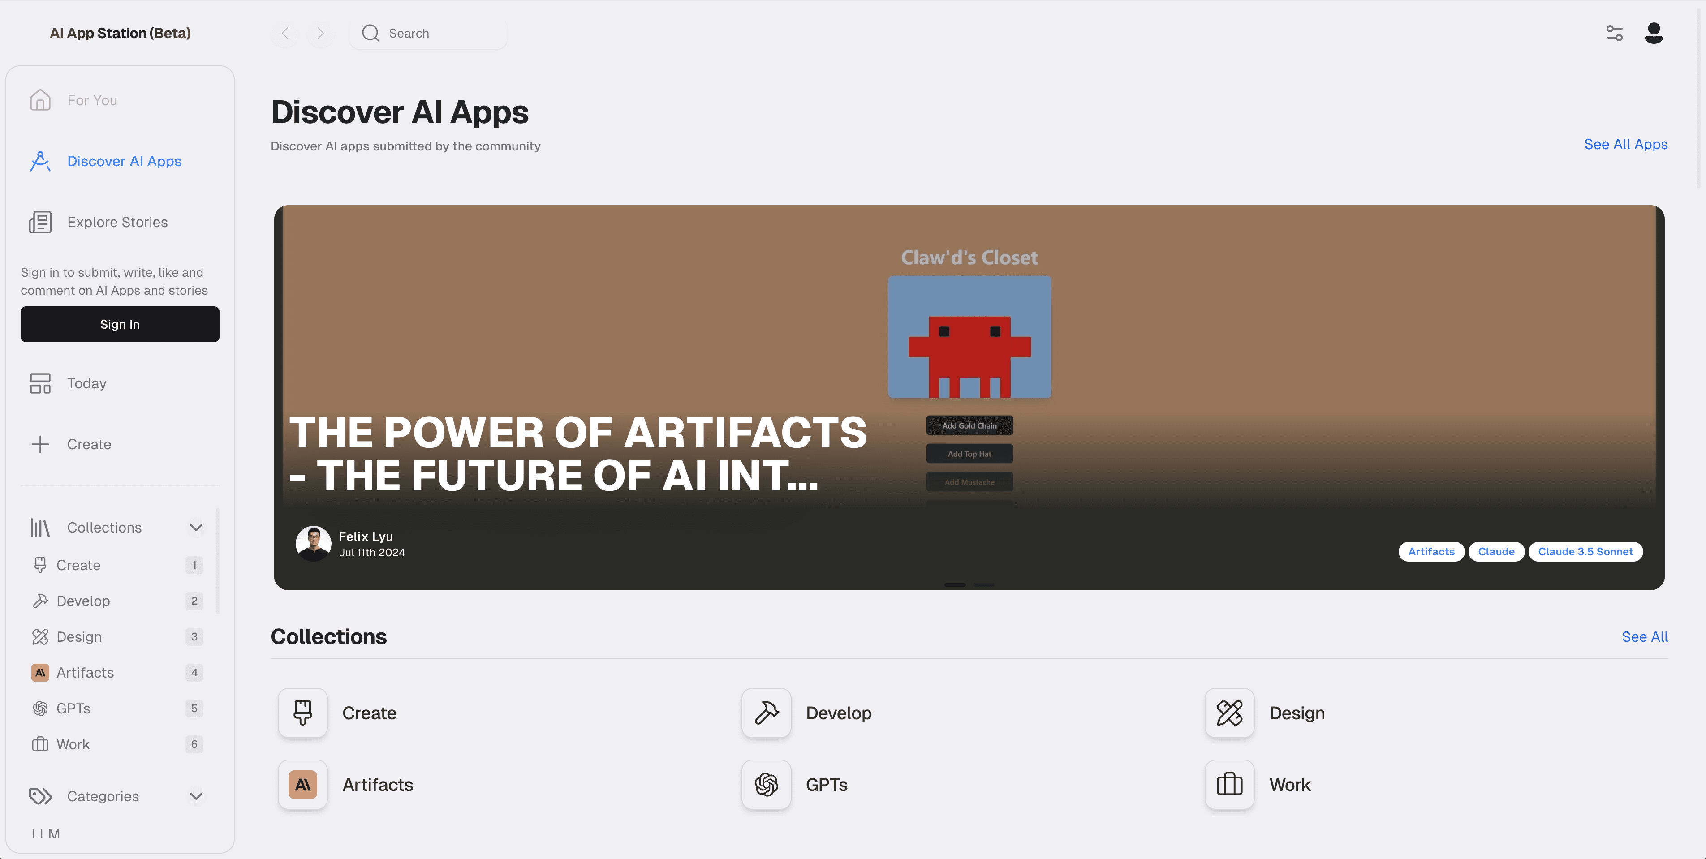Open Create collection card icon in main area
The image size is (1706, 859).
click(303, 713)
